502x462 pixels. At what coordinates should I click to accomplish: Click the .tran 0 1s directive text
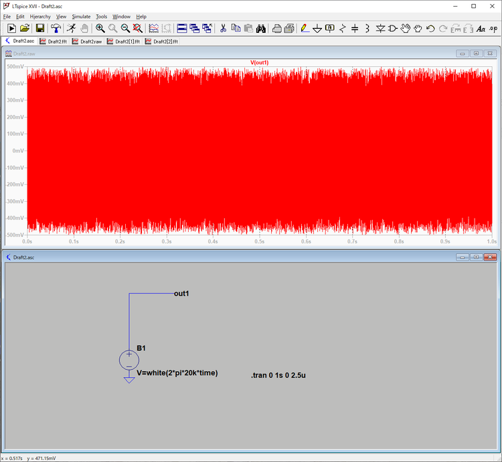pyautogui.click(x=278, y=376)
